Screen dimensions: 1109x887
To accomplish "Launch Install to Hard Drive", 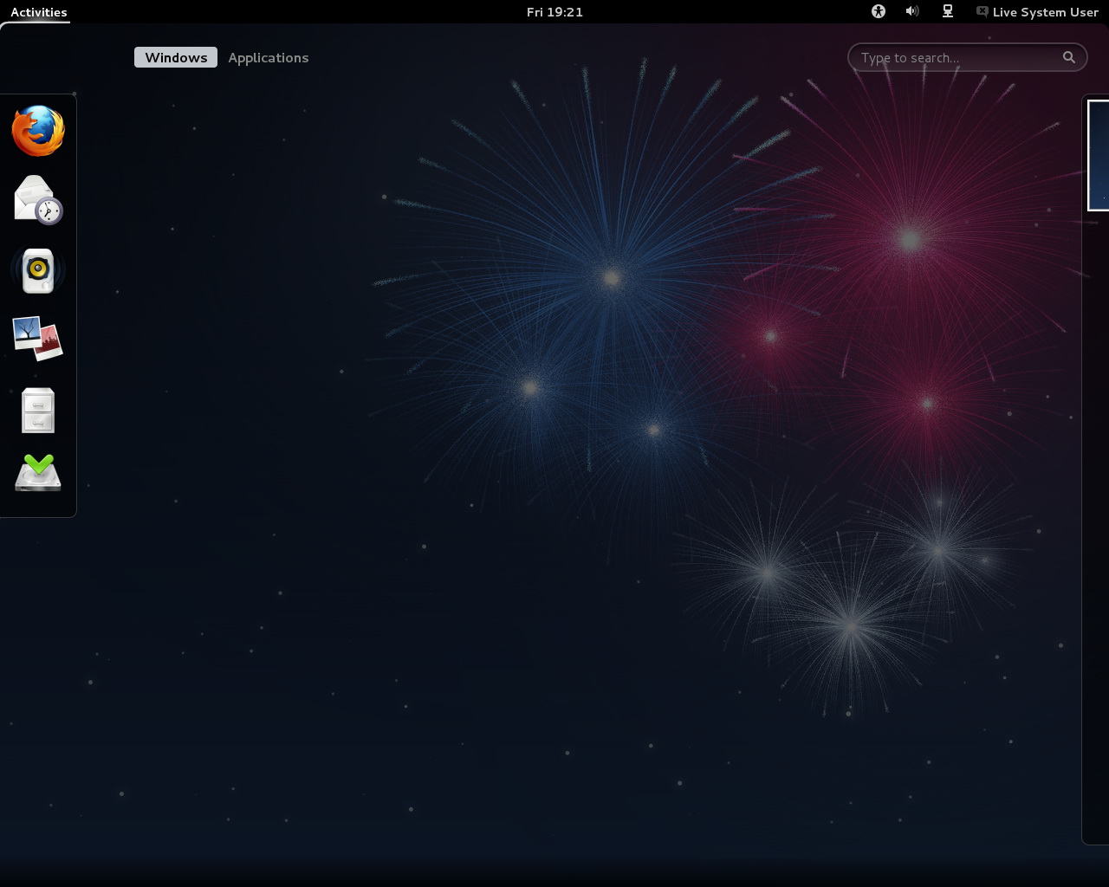I will [x=37, y=472].
